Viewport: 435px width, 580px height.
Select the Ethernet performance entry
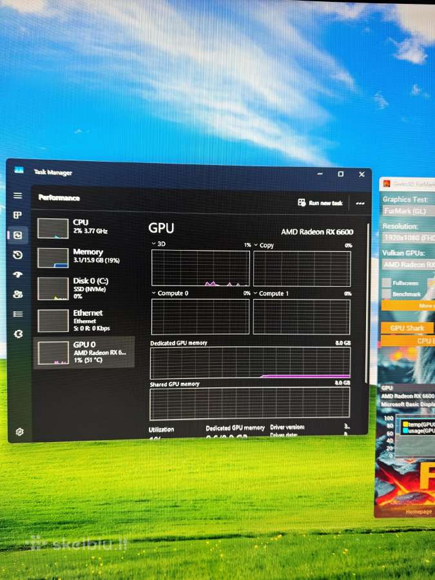[x=84, y=320]
